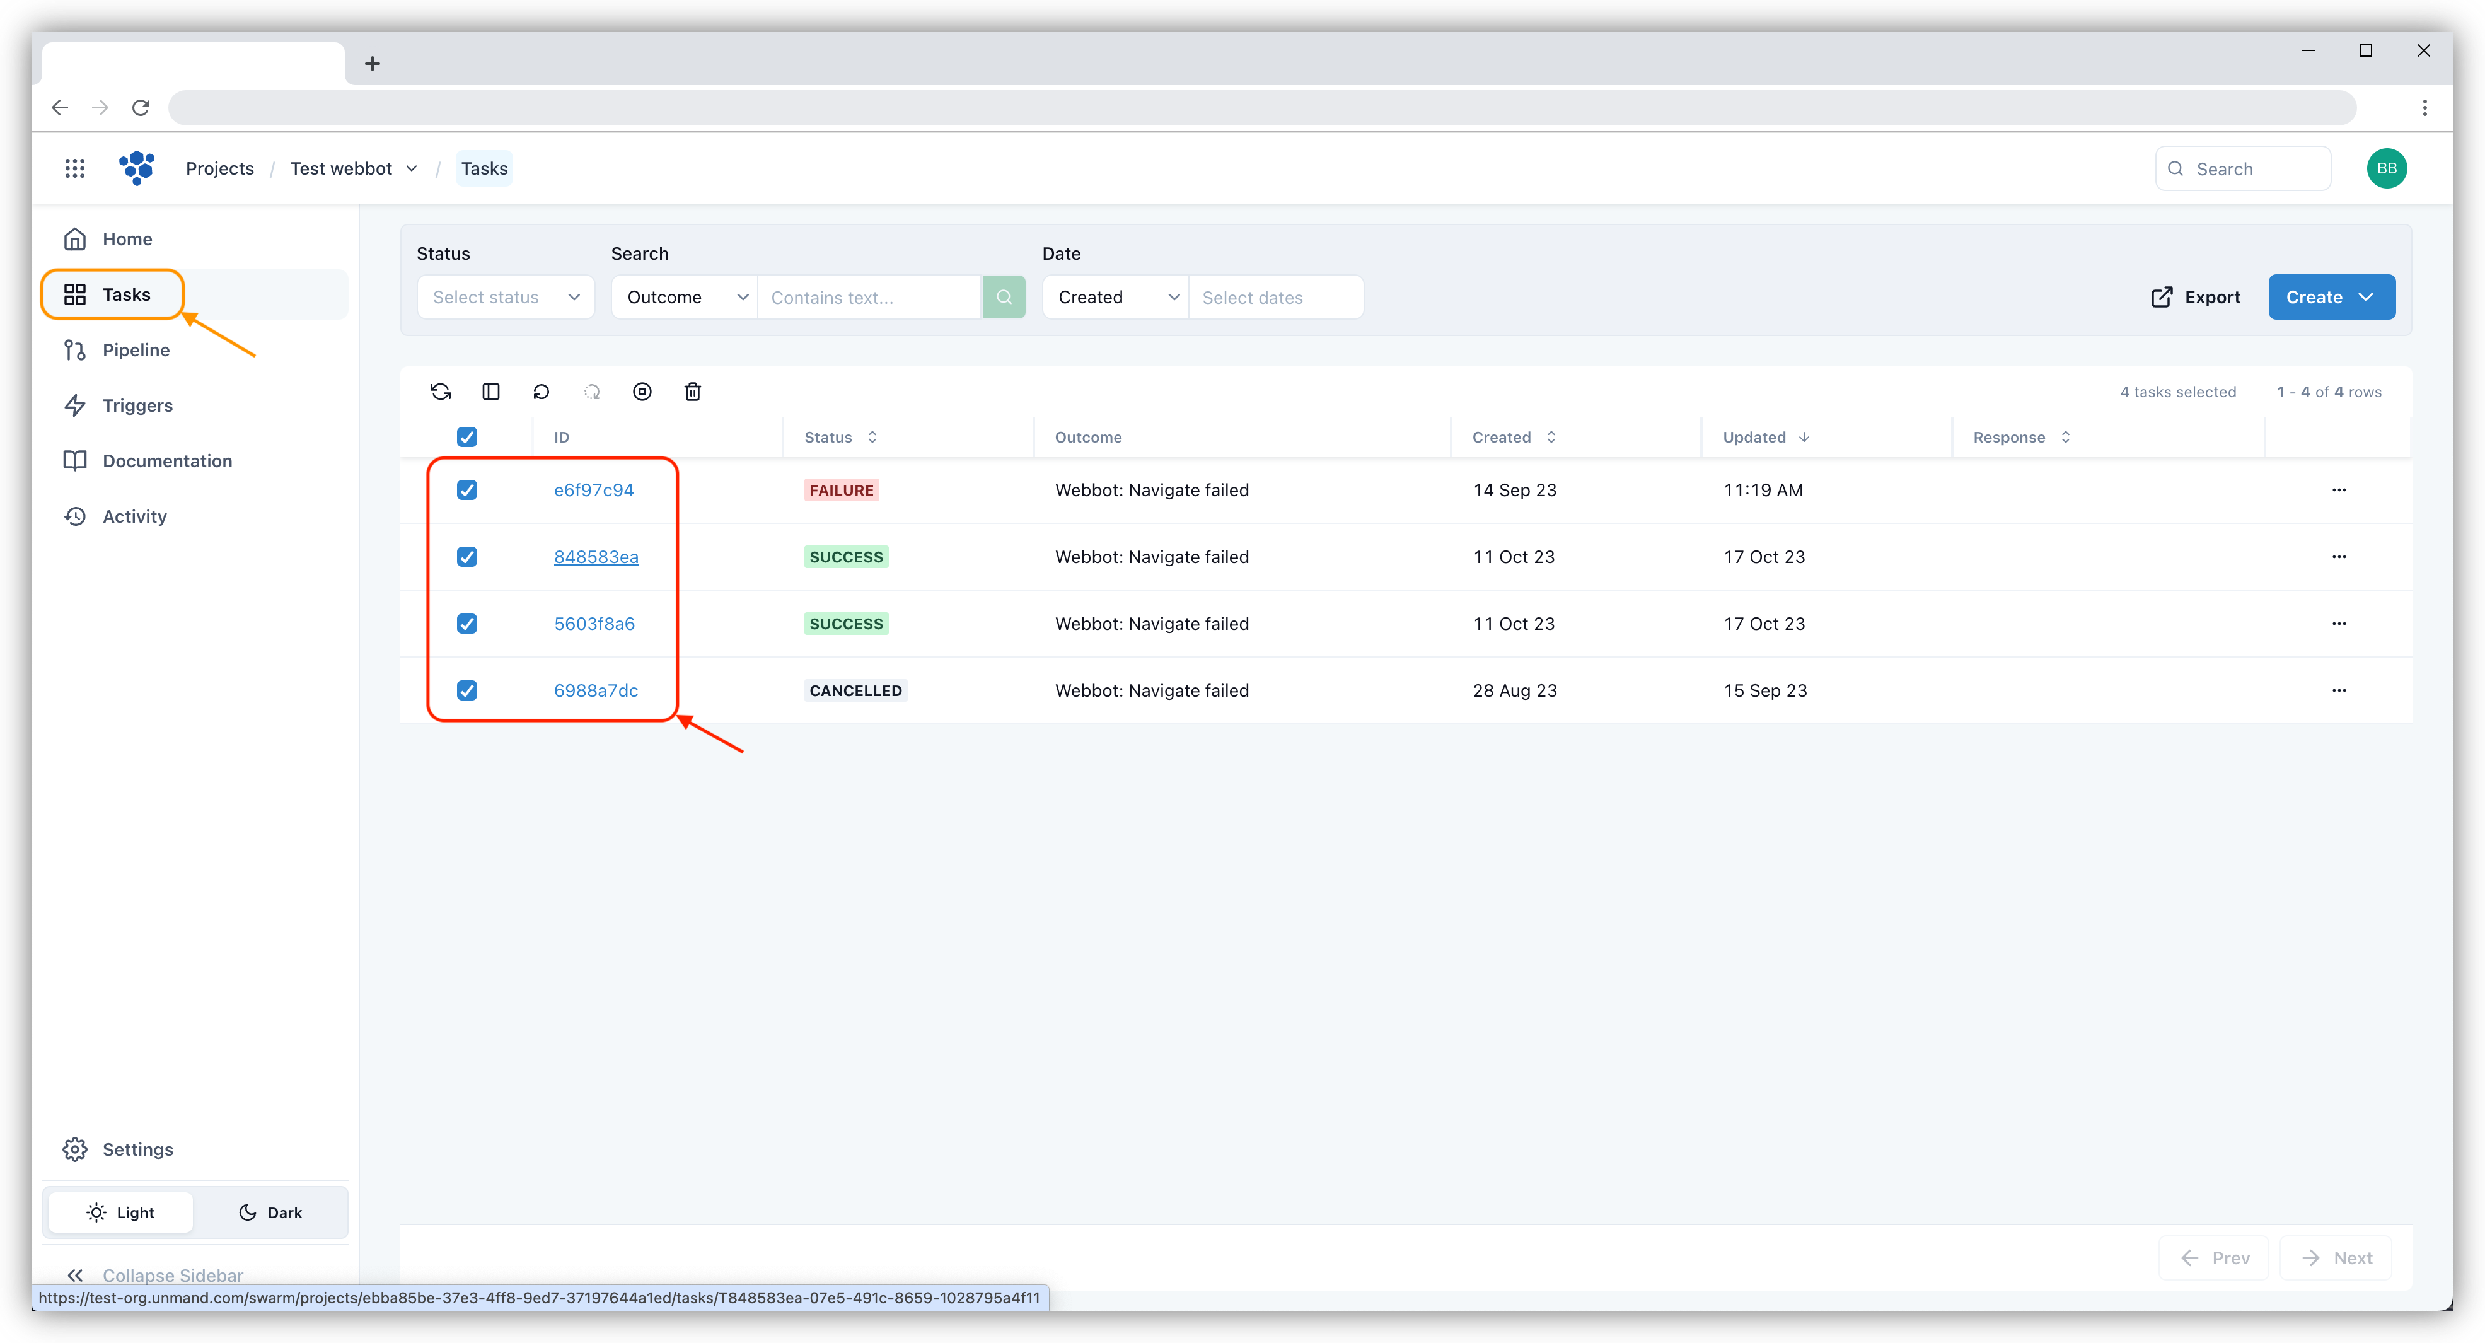Uncheck task 6988a7dc's checkbox
Screen dimensions: 2485x1343
[x=466, y=691]
